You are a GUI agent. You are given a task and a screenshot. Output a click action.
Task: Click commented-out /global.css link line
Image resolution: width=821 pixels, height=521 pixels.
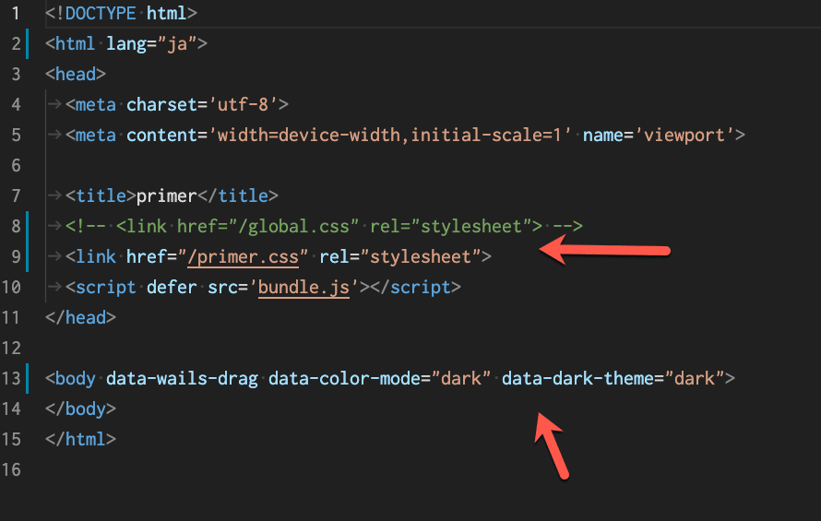(x=324, y=226)
